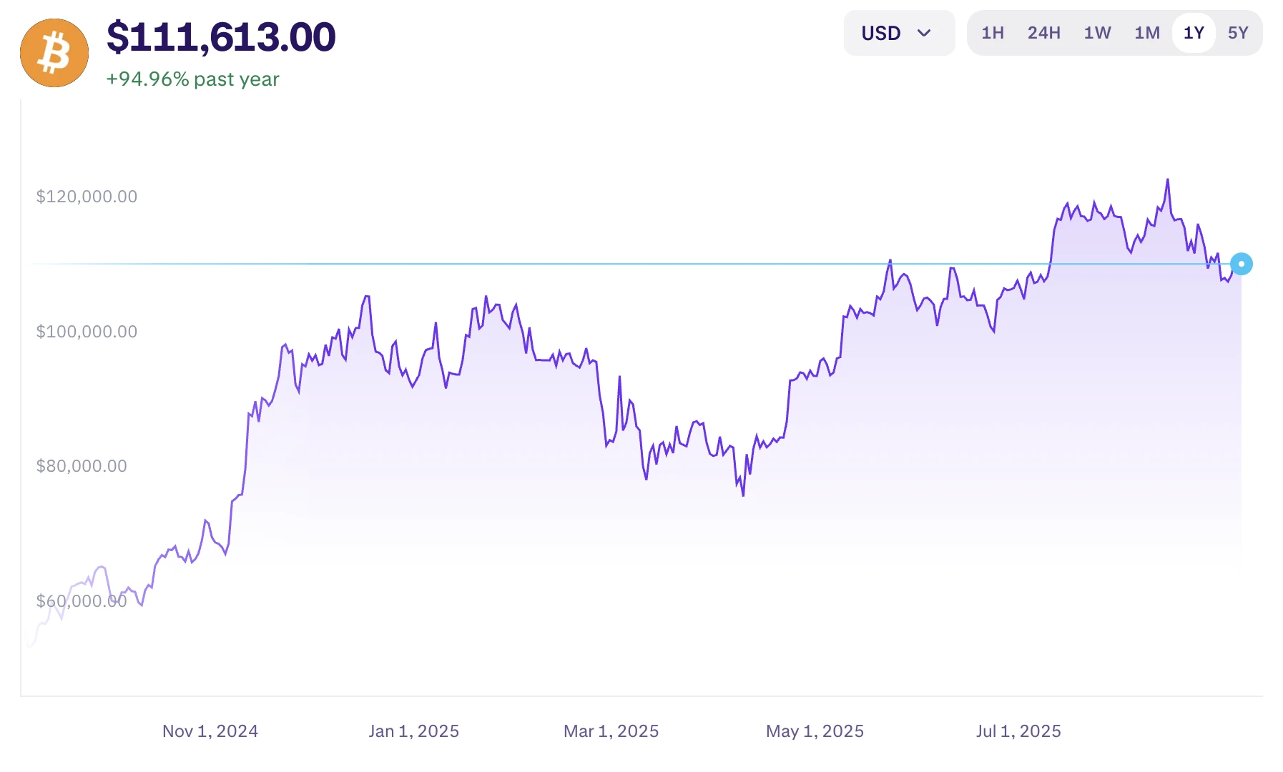Click the blue current-price marker dot
The image size is (1283, 772).
point(1241,264)
